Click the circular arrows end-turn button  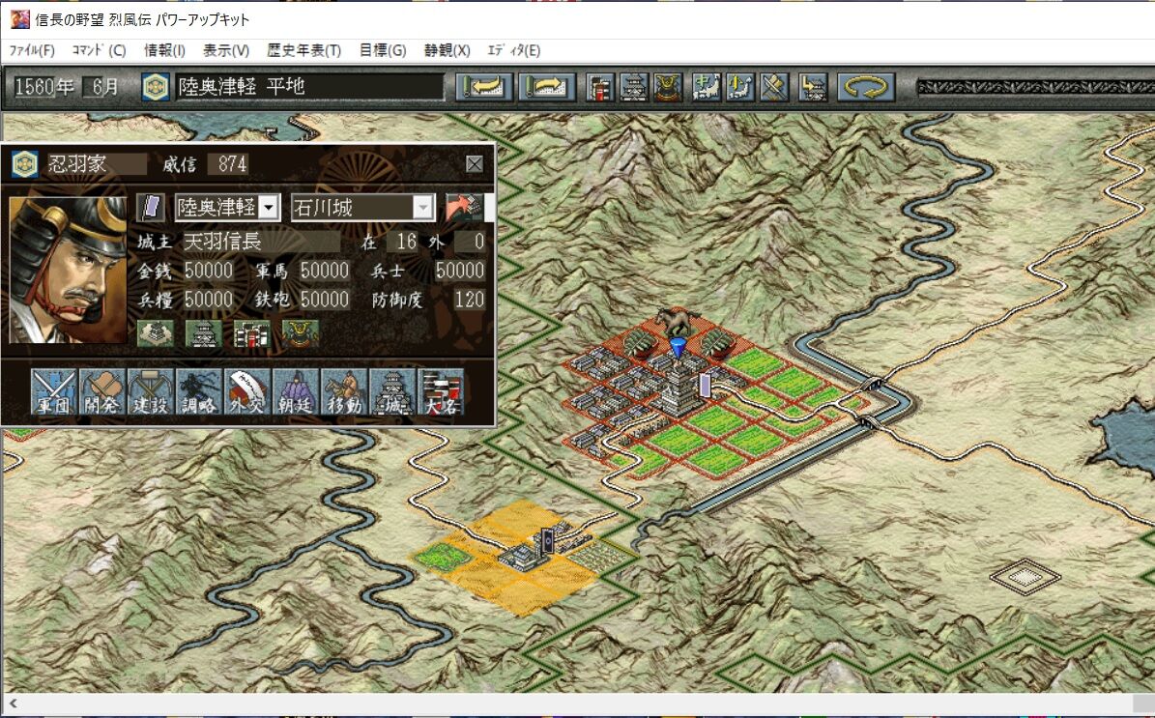pos(865,87)
